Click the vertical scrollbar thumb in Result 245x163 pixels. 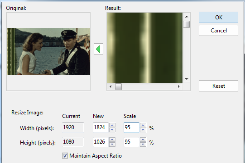click(187, 24)
